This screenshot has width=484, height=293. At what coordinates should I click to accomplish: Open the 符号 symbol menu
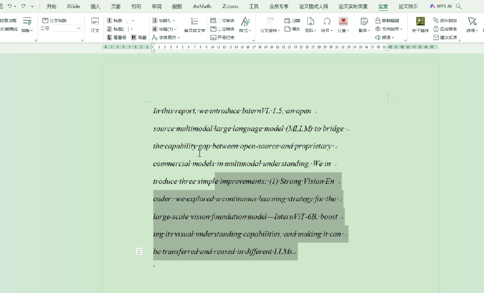(327, 25)
